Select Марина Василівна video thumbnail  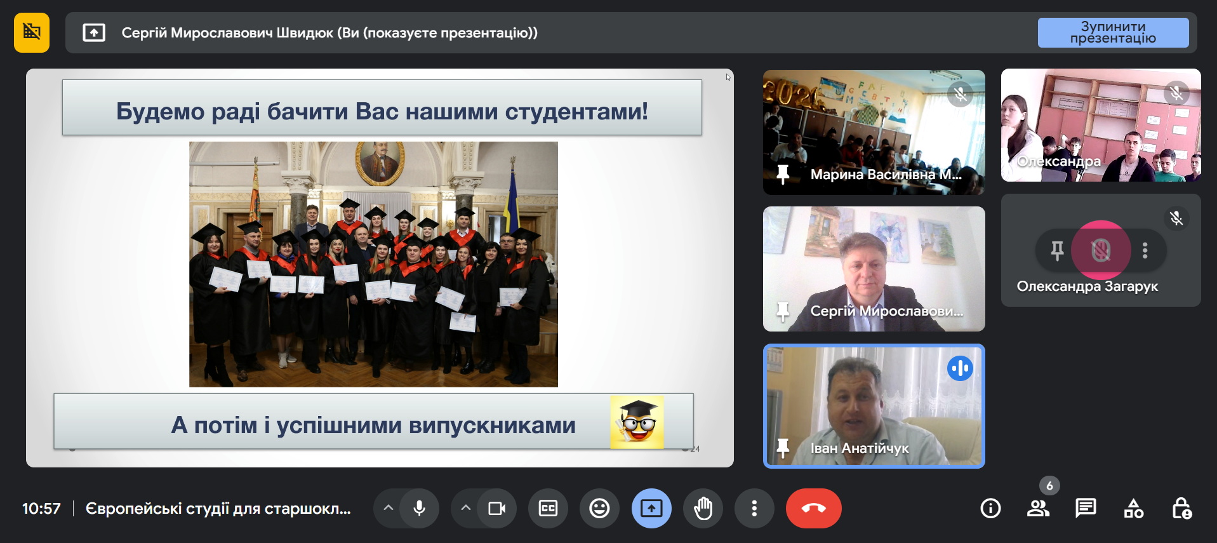(x=874, y=132)
